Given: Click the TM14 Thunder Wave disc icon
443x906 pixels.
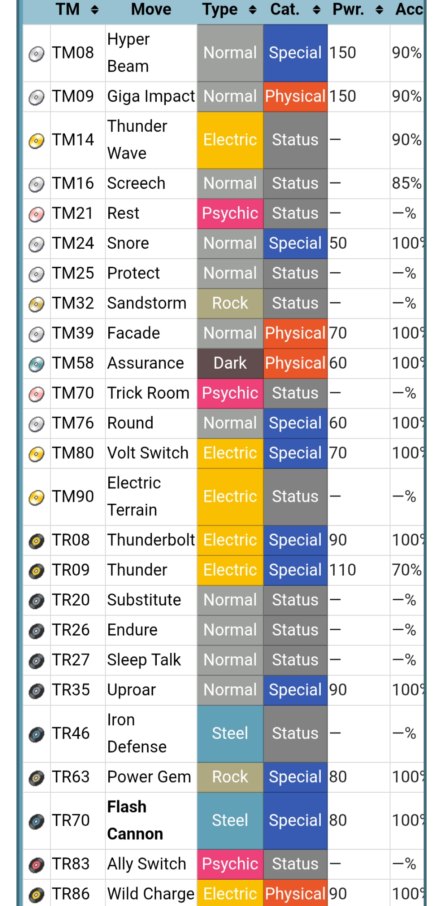Looking at the screenshot, I should tap(37, 141).
